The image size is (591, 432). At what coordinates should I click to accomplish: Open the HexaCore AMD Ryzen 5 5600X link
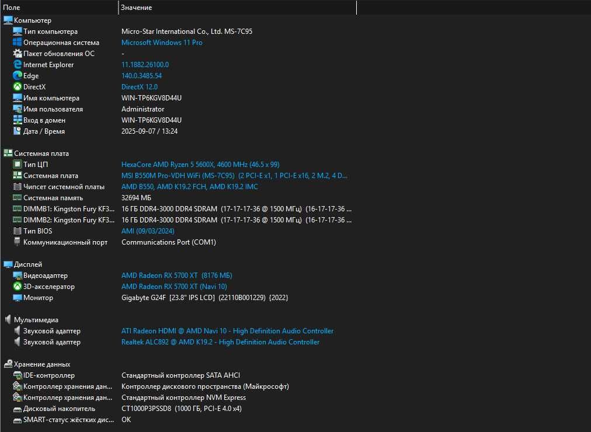[x=200, y=165]
